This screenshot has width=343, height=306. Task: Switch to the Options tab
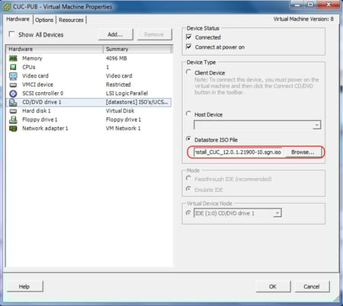pyautogui.click(x=44, y=20)
